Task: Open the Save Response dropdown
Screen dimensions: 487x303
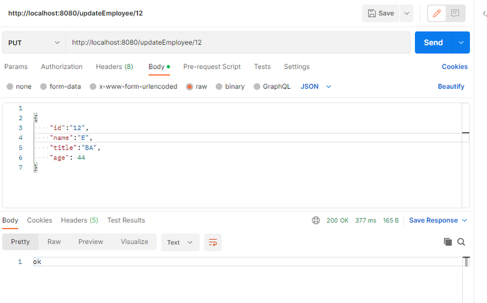Action: tap(438, 220)
